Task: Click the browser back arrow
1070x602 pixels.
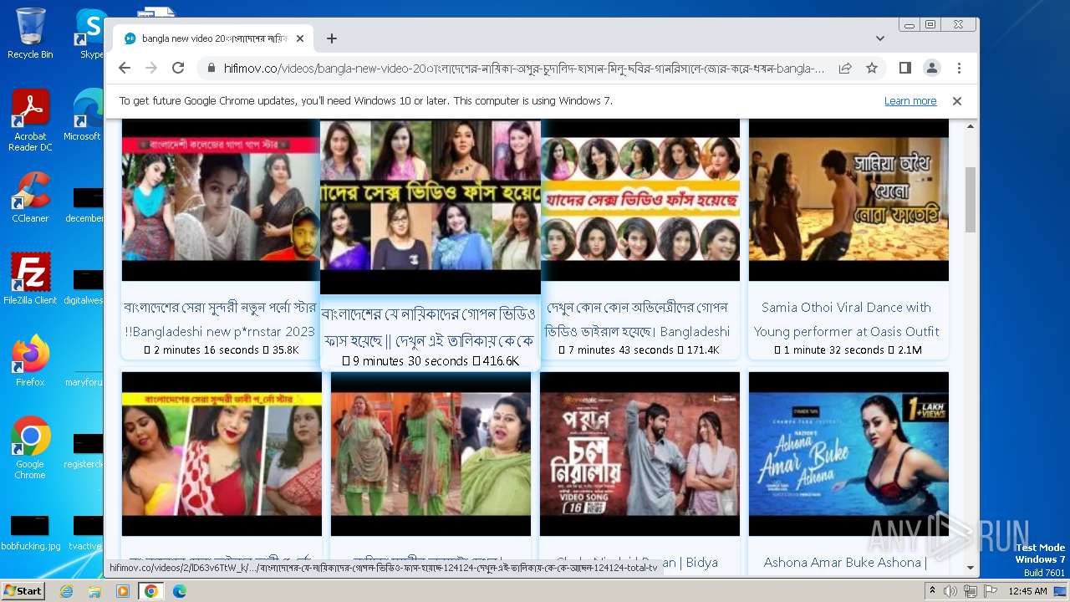Action: click(x=125, y=68)
